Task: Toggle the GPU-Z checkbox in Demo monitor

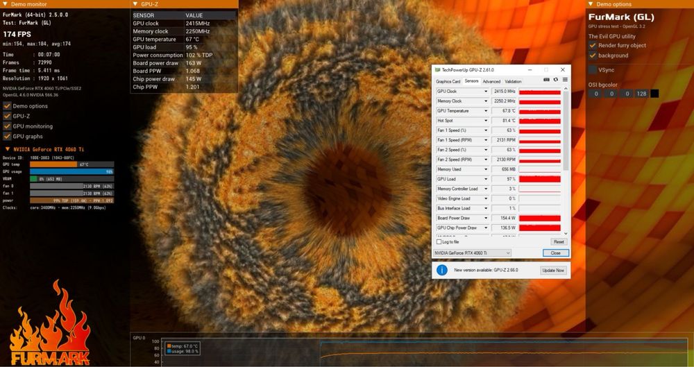Action: pyautogui.click(x=7, y=116)
